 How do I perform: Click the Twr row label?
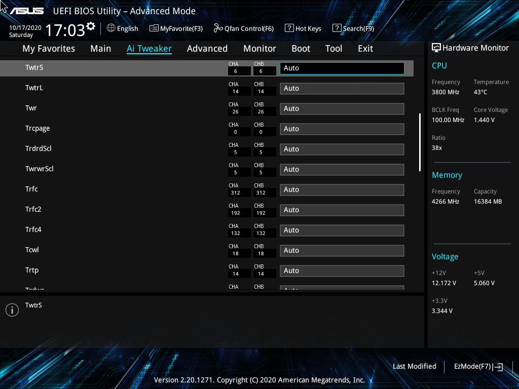[x=31, y=108]
